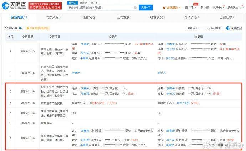The width and height of the screenshot is (246, 151).
Task: Switch to the 历史信息 tab
Action: click(227, 17)
